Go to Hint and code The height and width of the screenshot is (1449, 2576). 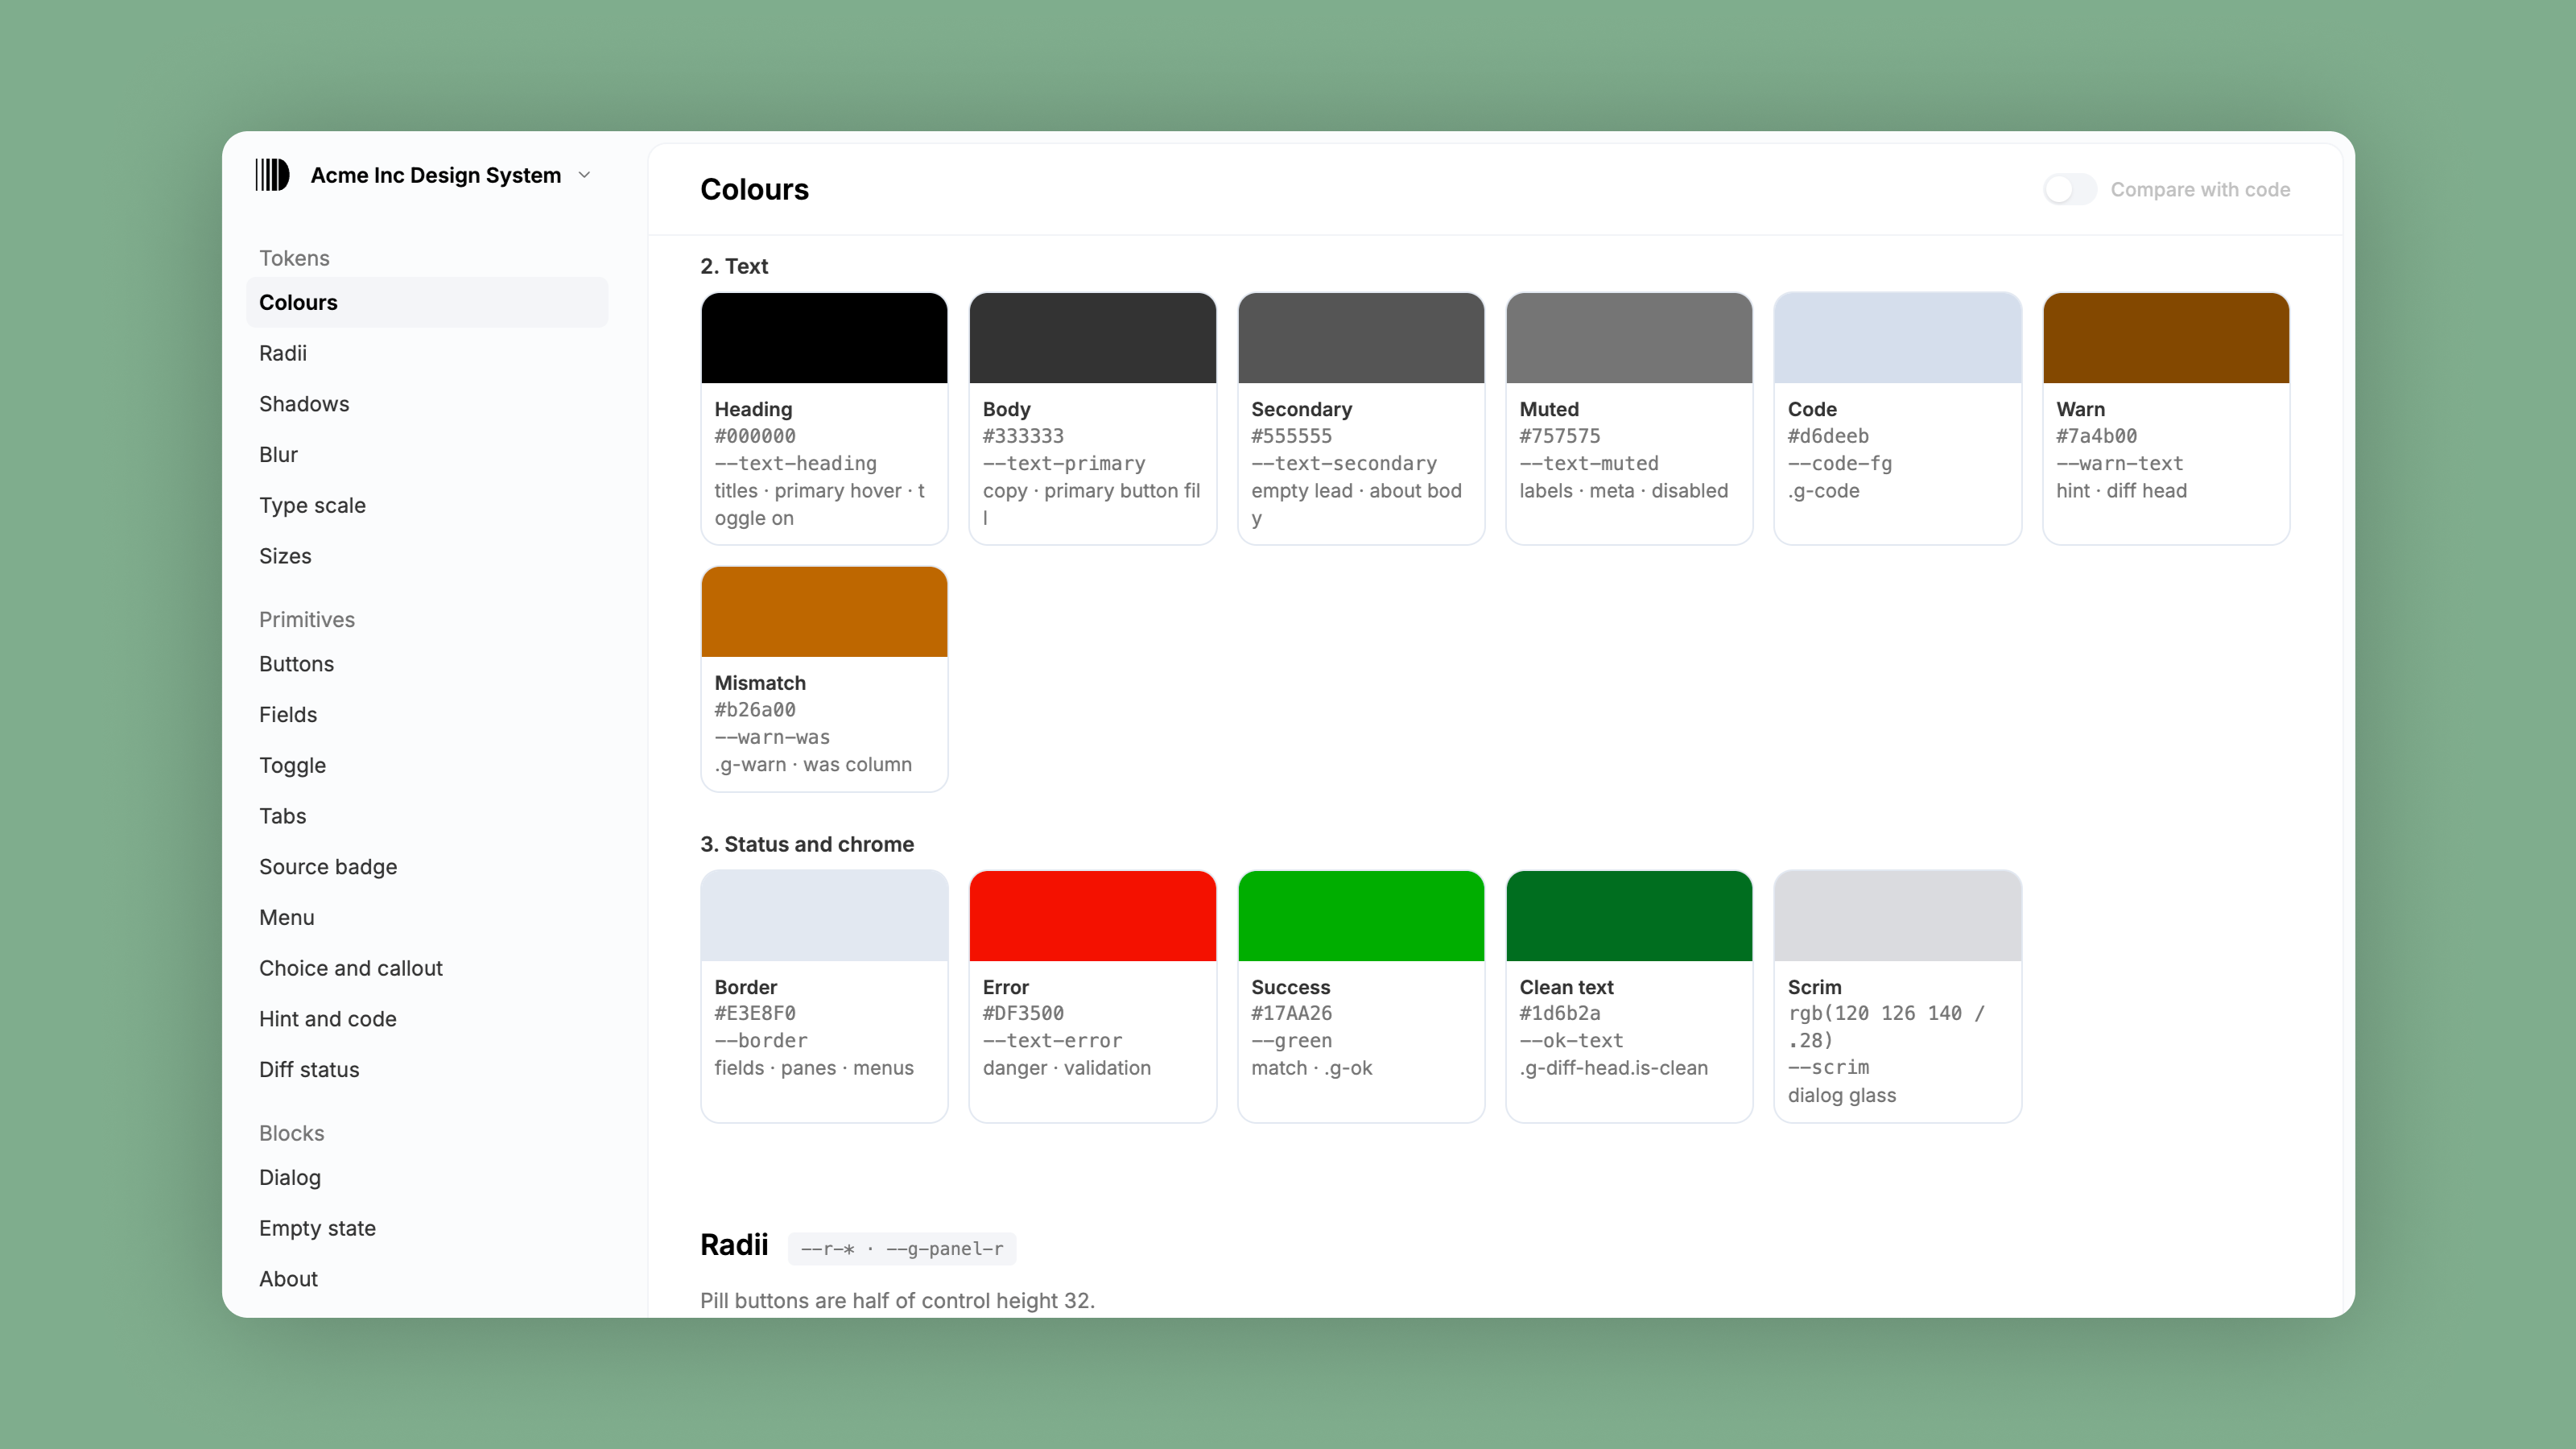(x=427, y=1019)
